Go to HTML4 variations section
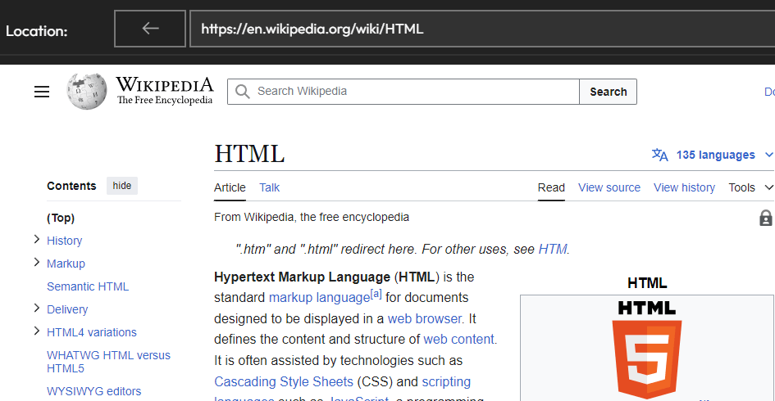Viewport: 775px width, 401px height. click(91, 332)
